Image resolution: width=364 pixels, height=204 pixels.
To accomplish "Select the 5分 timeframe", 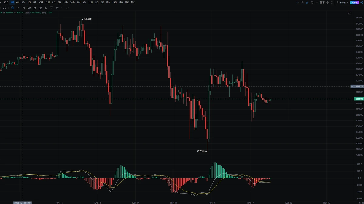I will point(59,2).
